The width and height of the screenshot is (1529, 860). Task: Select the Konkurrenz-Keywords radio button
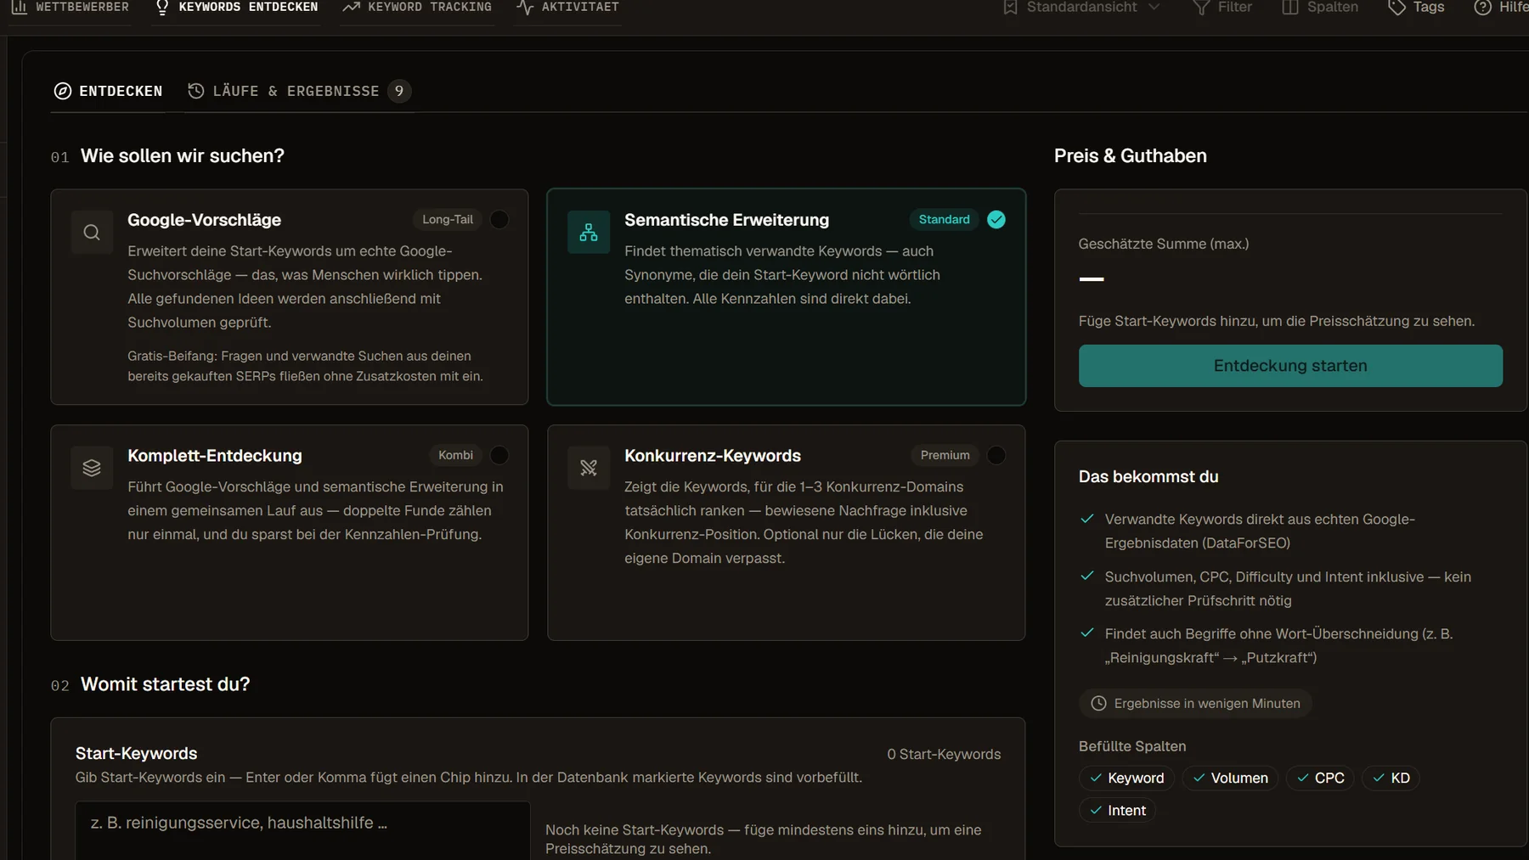coord(996,455)
